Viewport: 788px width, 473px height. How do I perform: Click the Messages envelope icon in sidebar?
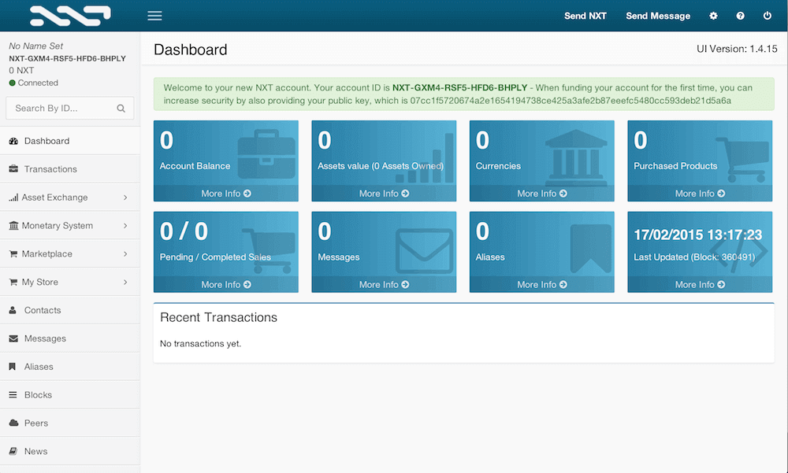point(13,338)
